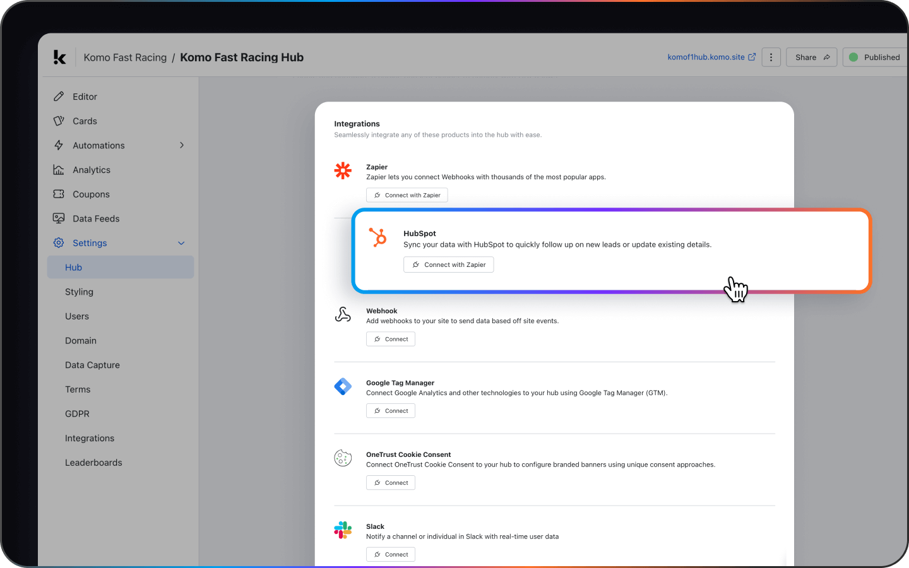Connect the Slack integration

coord(391,555)
